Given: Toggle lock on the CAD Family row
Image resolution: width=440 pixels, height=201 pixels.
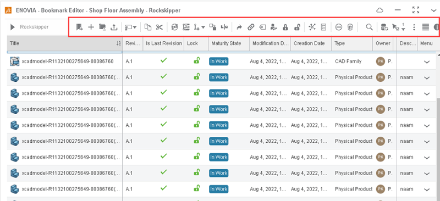Looking at the screenshot, I should [197, 60].
